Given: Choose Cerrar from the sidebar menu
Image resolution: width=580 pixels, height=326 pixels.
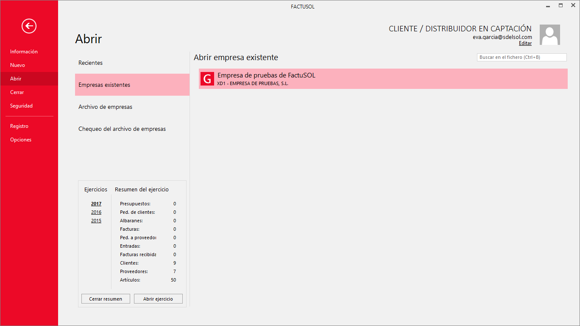Looking at the screenshot, I should click(17, 92).
